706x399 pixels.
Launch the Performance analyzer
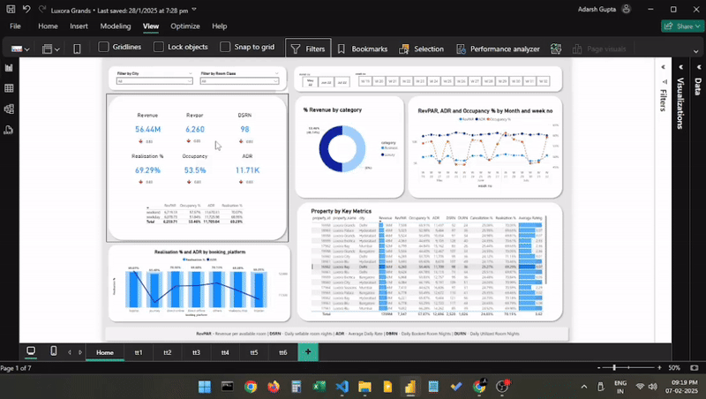[499, 49]
